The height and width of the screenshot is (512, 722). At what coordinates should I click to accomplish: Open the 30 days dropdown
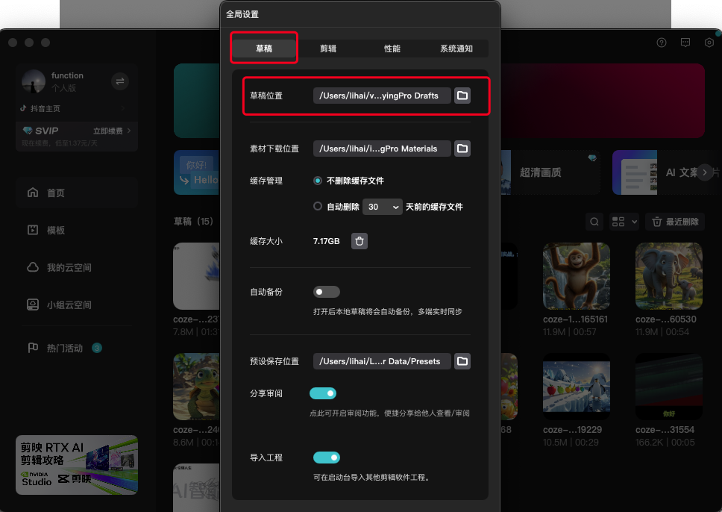tap(383, 207)
